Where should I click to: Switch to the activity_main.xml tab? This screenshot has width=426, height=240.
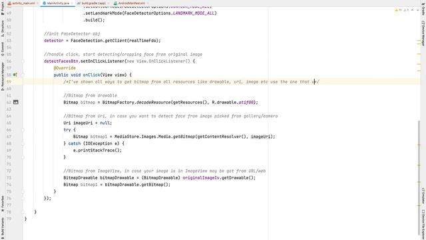pos(23,3)
